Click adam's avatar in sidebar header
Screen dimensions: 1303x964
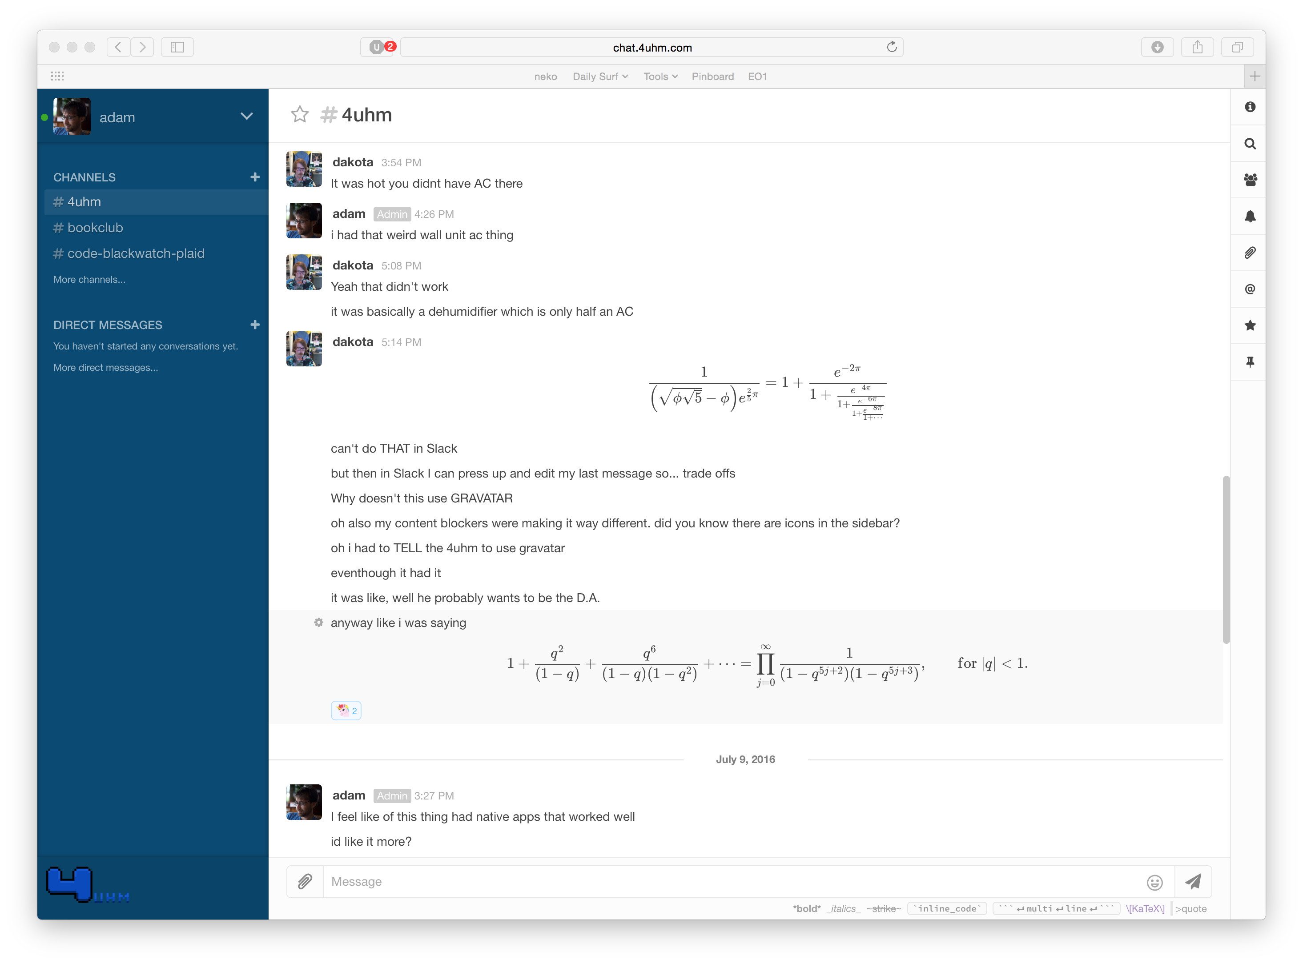pyautogui.click(x=71, y=116)
